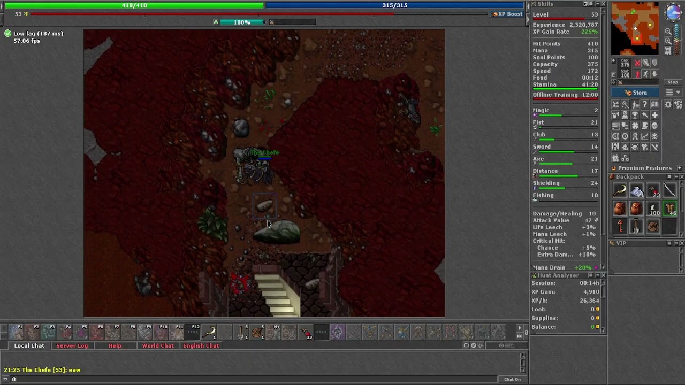685x385 pixels.
Task: Click the blue mana bar
Action: [x=395, y=5]
